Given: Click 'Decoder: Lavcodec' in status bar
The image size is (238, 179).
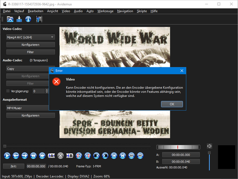Looking at the screenshot, I should [x=50, y=176].
